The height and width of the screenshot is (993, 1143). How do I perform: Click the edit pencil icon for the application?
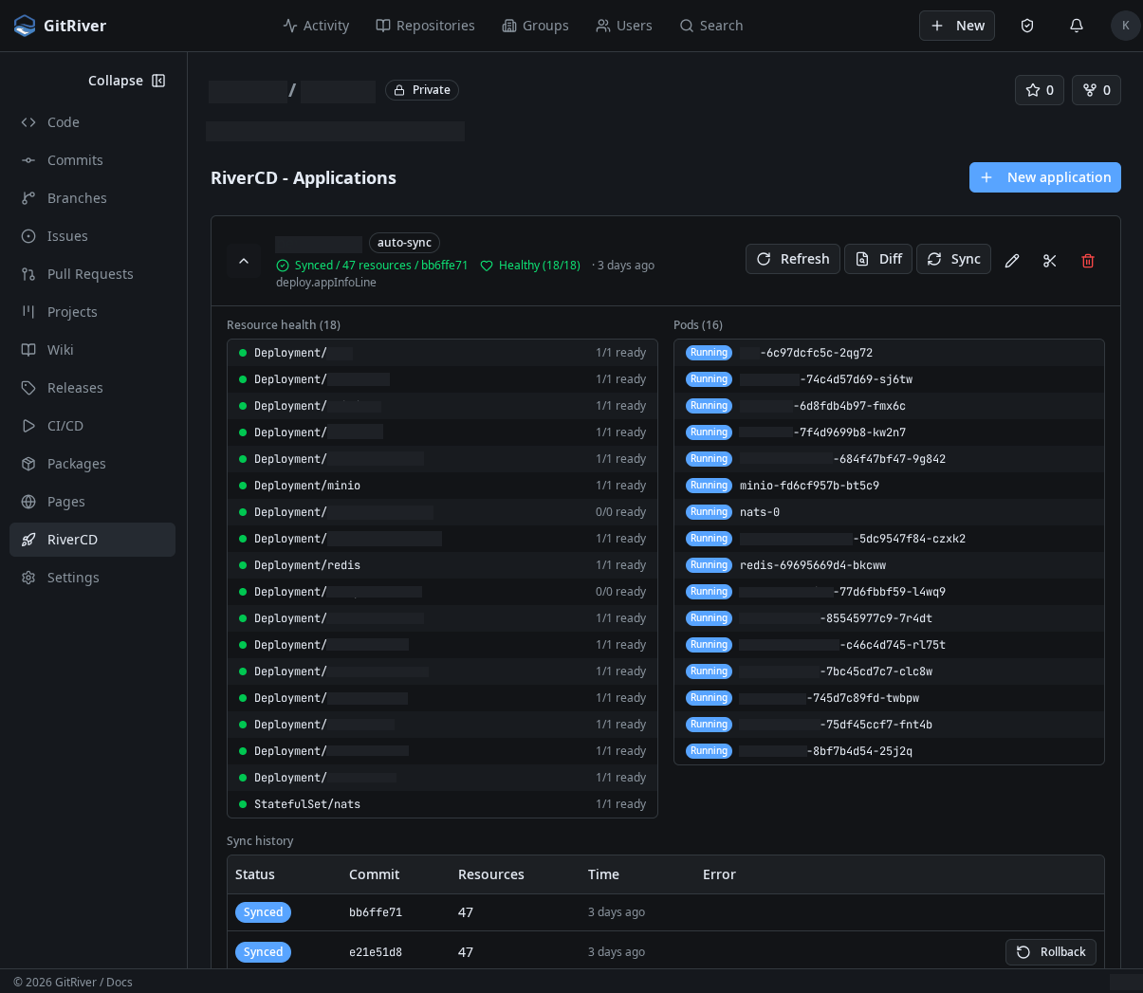point(1012,261)
